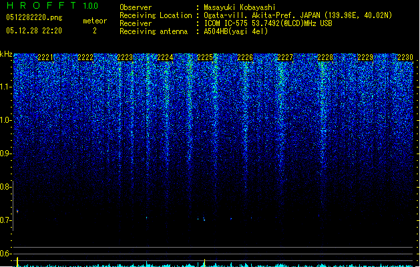This screenshot has height=267, width=420.
Task: Click the 1.0 kHz axis label
Action: (6, 120)
